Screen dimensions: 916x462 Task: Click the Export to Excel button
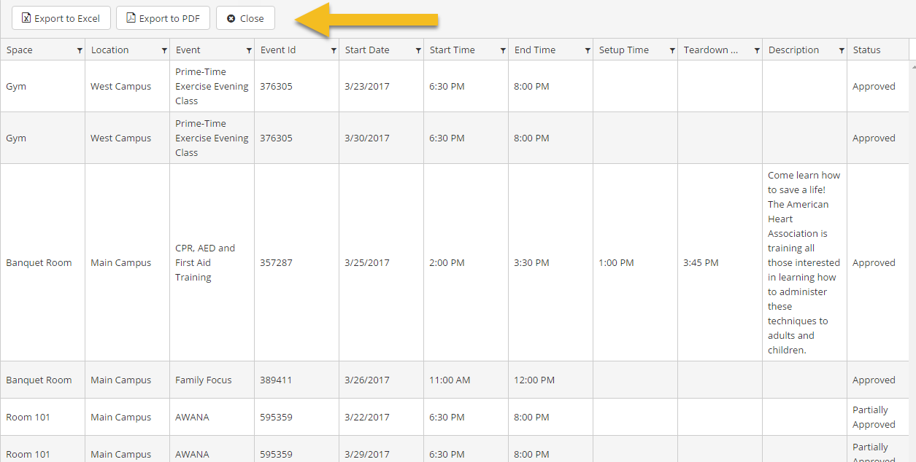pos(61,18)
